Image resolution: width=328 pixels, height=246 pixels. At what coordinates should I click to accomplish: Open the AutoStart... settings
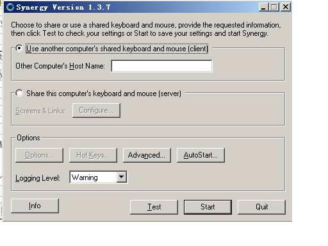[201, 155]
